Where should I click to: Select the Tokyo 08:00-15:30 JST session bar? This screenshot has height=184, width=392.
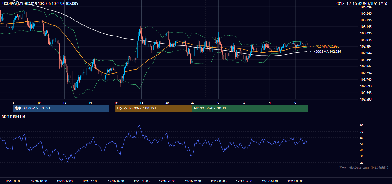pyautogui.click(x=61, y=108)
